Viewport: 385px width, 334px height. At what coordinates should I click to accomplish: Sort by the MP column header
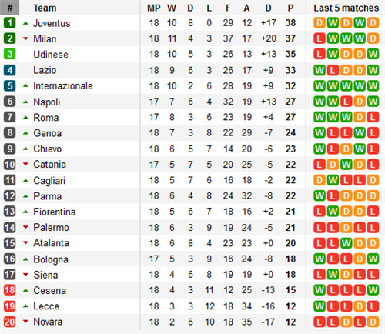(x=154, y=8)
